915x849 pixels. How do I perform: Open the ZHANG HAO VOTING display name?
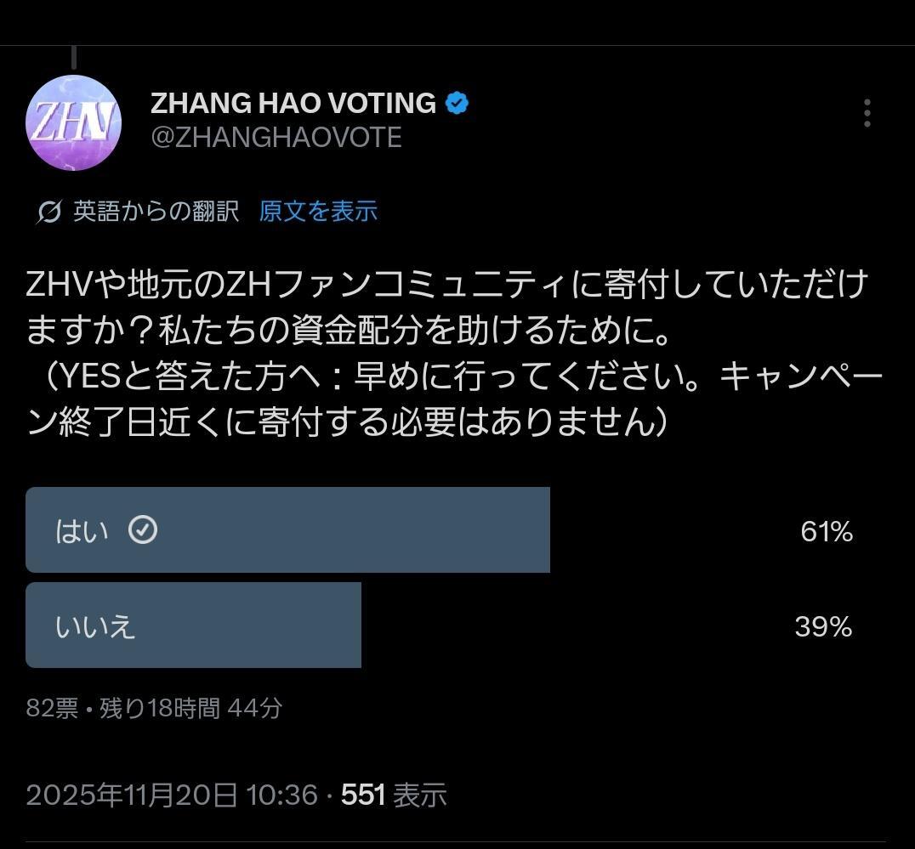coord(293,104)
